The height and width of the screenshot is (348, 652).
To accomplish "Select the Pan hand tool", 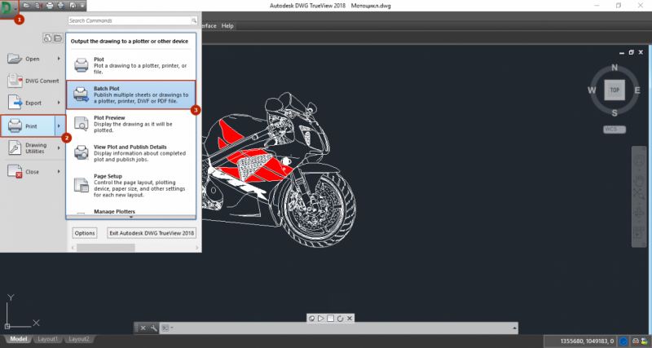I will click(638, 180).
